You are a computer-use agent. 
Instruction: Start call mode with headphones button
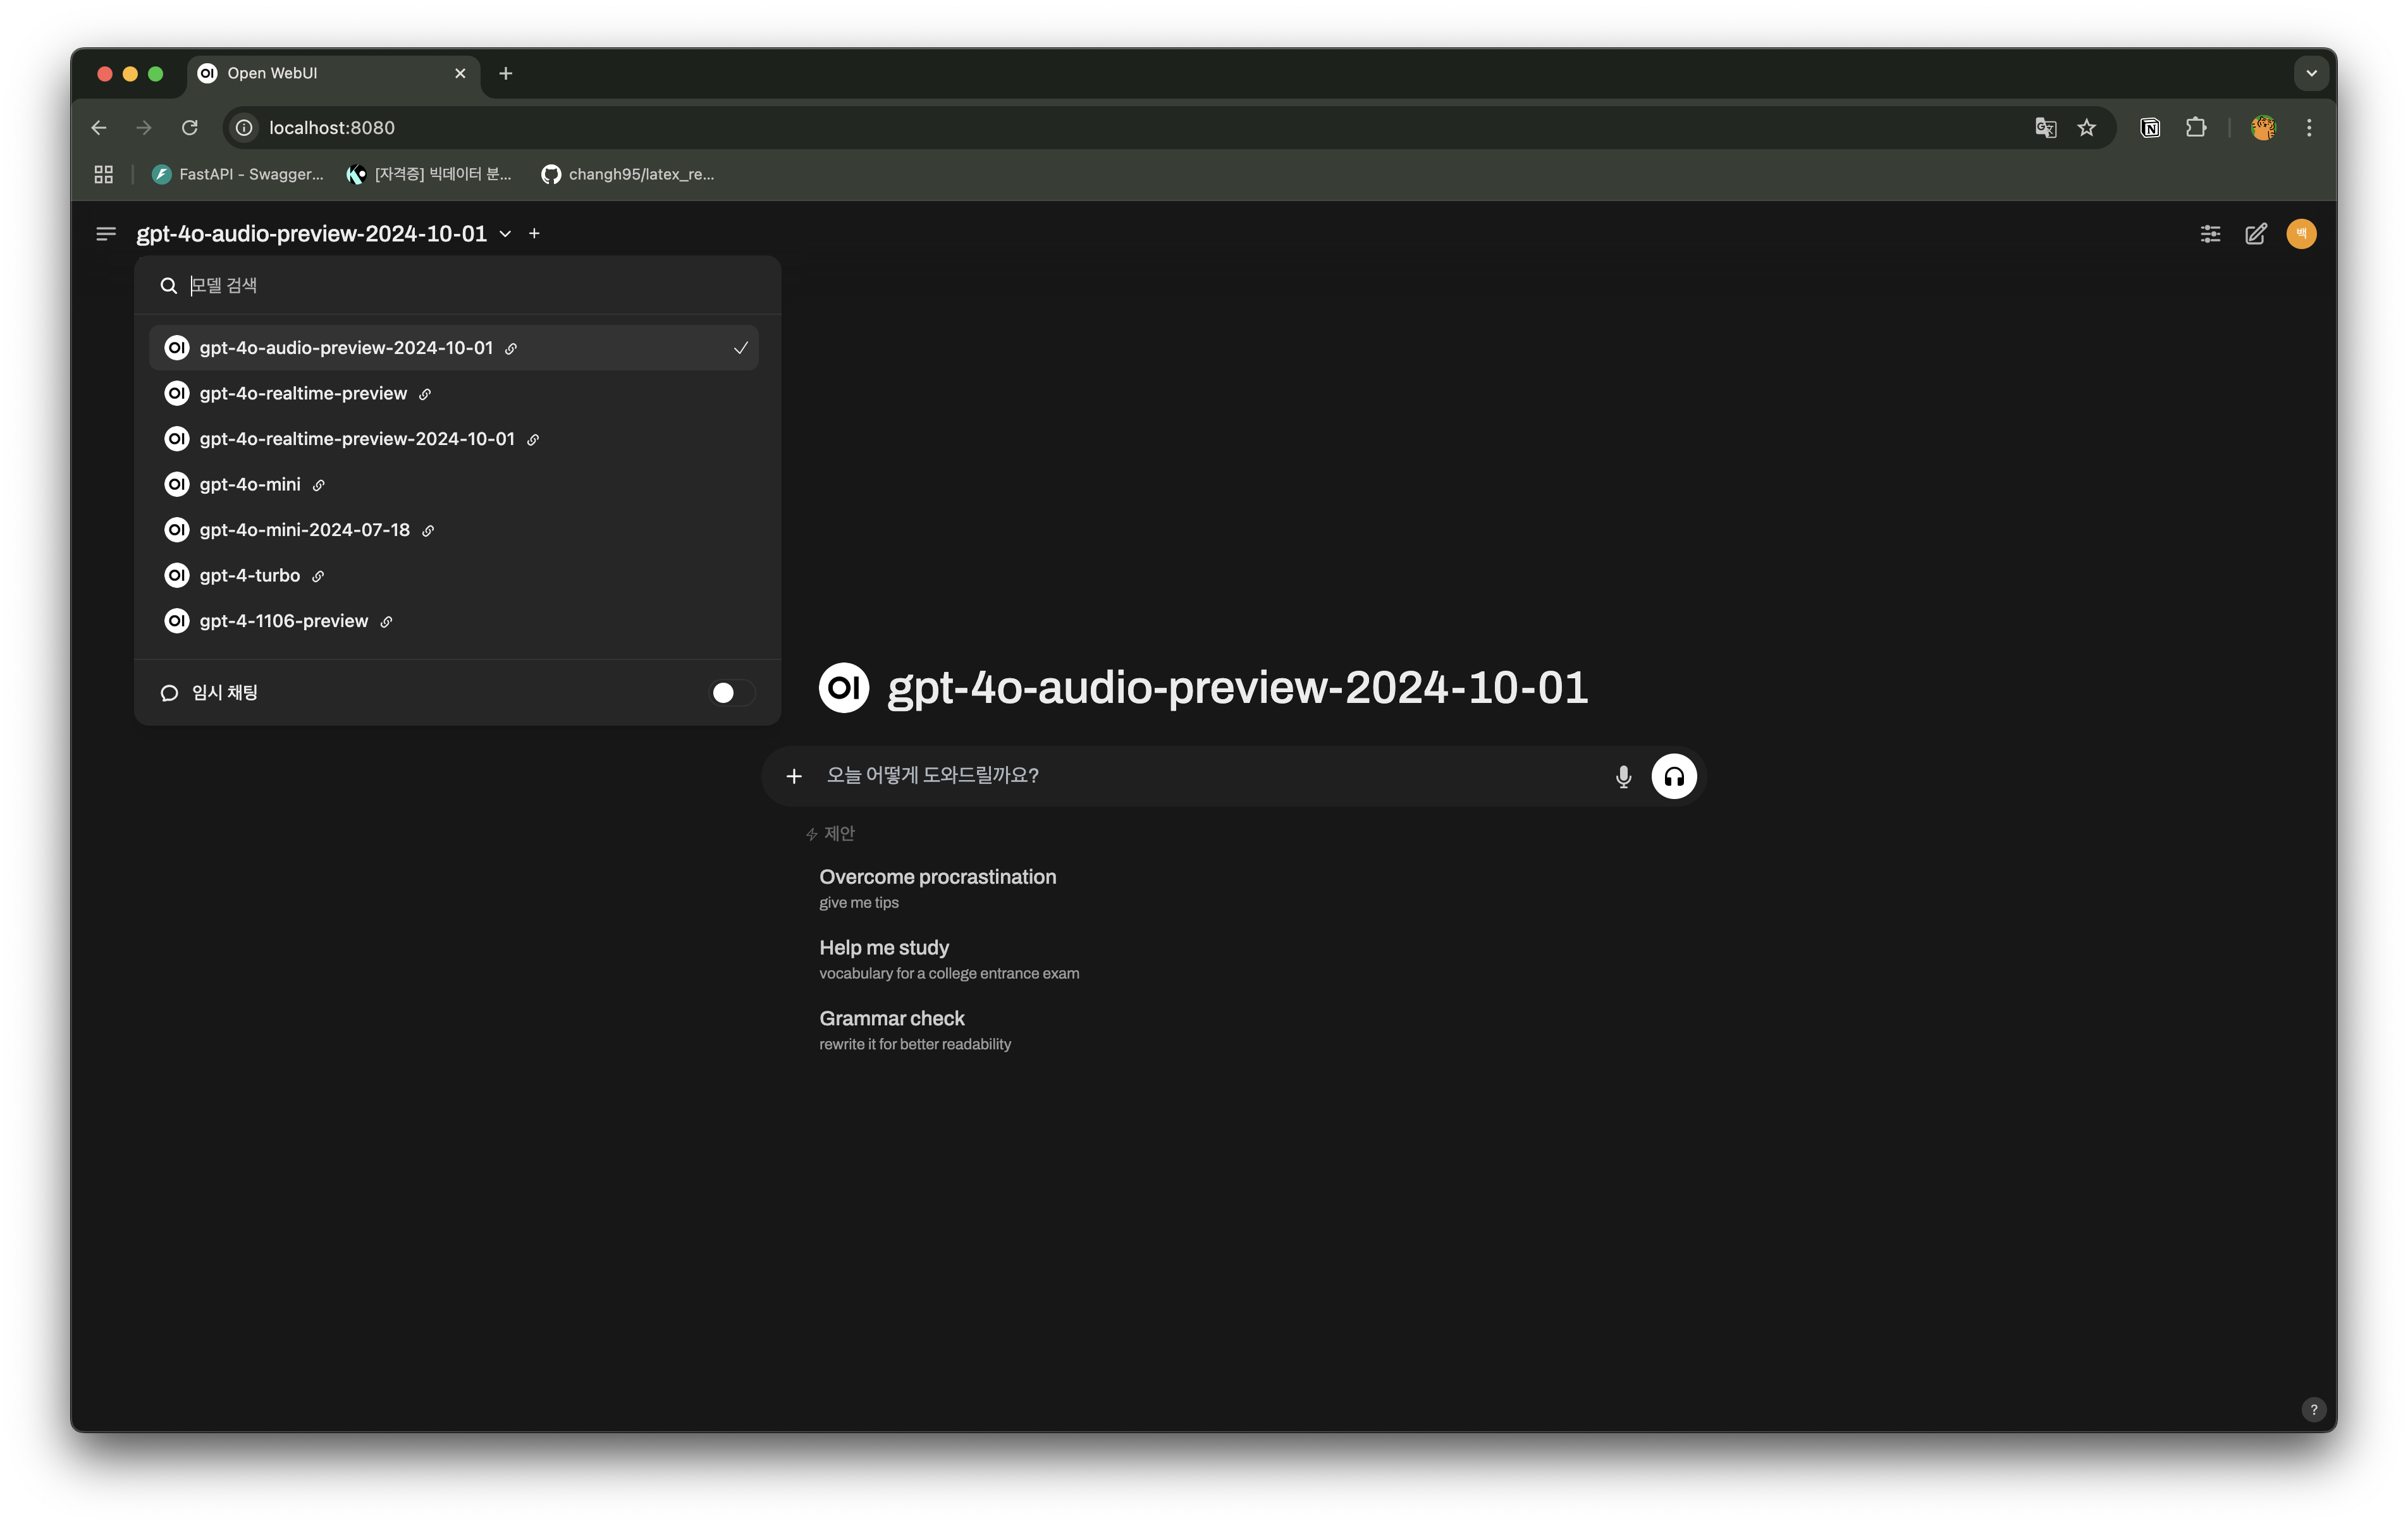pos(1674,777)
